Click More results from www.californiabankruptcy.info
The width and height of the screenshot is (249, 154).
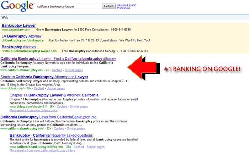(42, 150)
